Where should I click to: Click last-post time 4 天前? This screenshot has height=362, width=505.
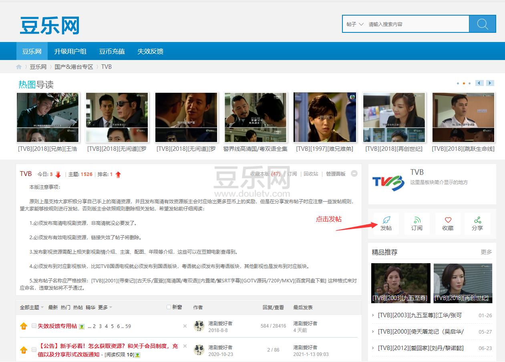(300, 330)
